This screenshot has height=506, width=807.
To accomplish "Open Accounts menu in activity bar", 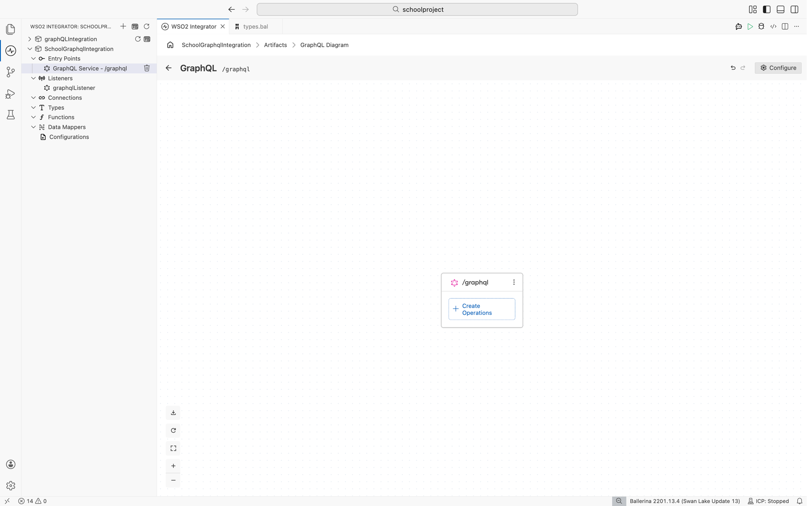I will [11, 464].
